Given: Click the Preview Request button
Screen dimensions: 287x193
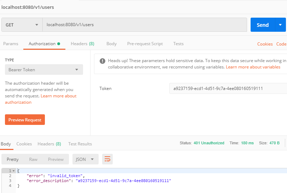Looking at the screenshot, I should pos(25,120).
